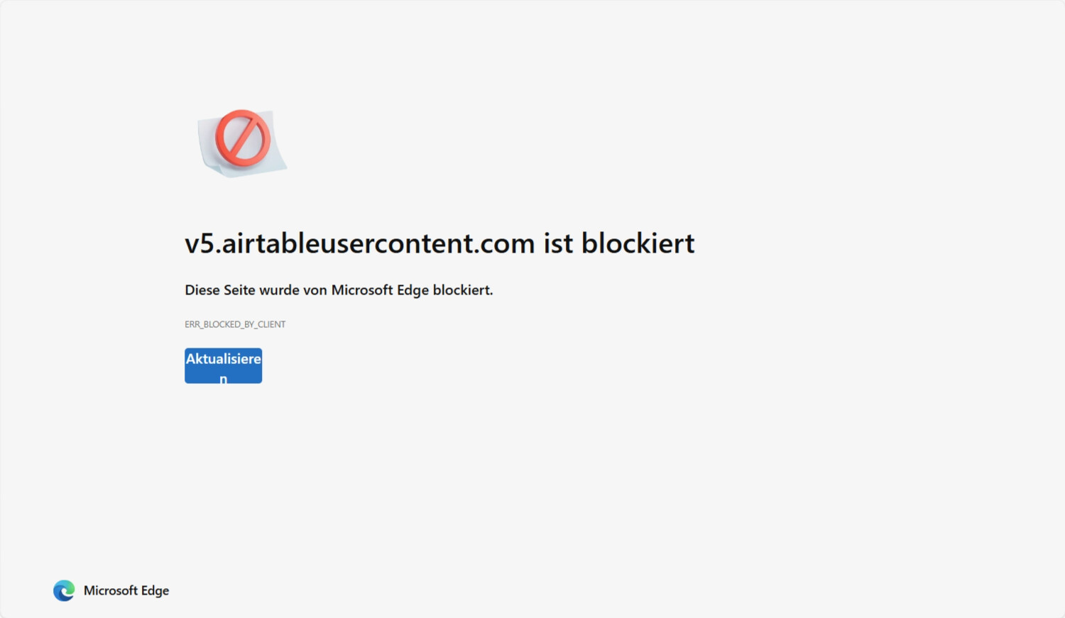The width and height of the screenshot is (1065, 618).
Task: Click the red prohibition blocked icon
Action: point(242,138)
